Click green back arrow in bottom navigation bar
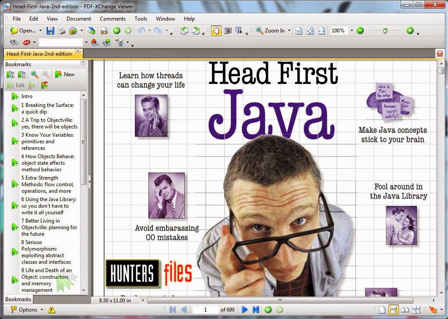448x319 pixels. tap(268, 309)
